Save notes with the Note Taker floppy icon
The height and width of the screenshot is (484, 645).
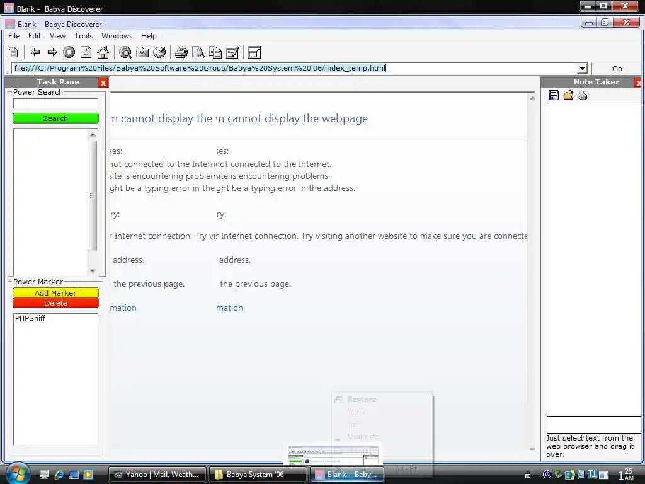point(554,96)
